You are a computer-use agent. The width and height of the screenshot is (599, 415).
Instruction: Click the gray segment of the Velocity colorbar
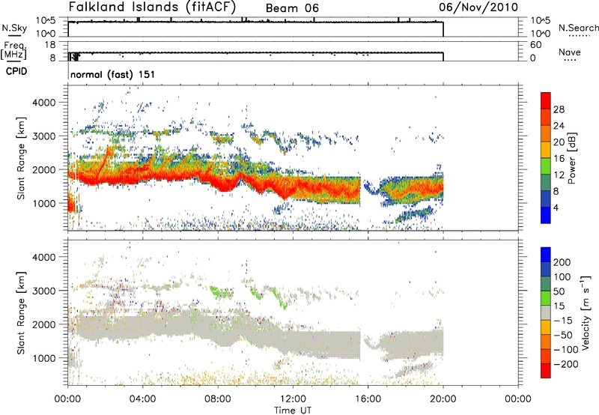coord(546,312)
